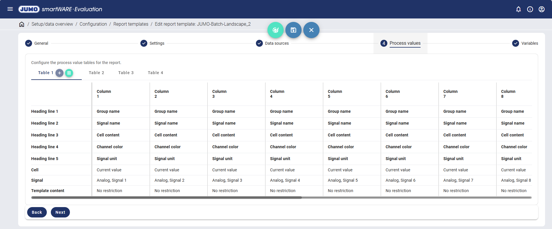This screenshot has height=229, width=552.
Task: Open the notifications bell
Action: 518,9
